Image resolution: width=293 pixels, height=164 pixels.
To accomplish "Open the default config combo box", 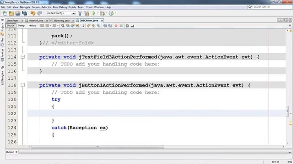I will click(x=60, y=13).
